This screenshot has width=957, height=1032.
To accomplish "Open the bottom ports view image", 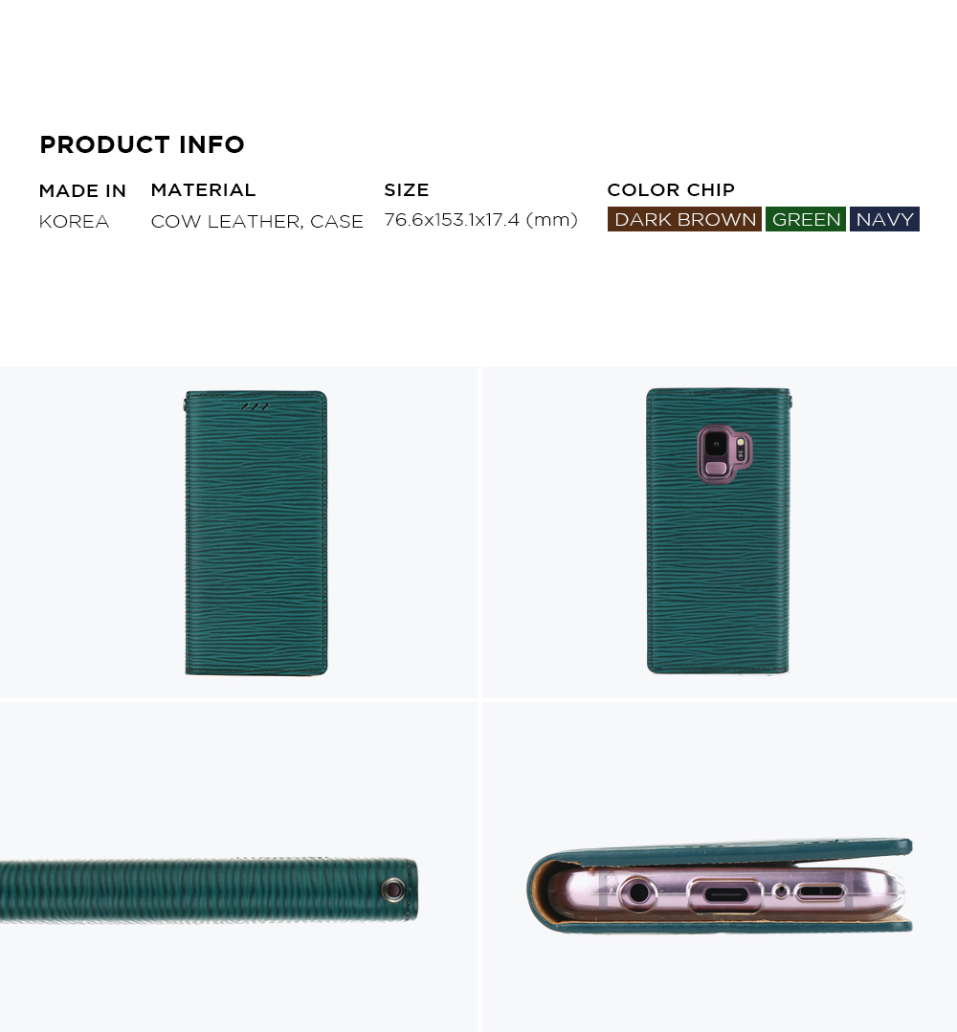I will 720,867.
